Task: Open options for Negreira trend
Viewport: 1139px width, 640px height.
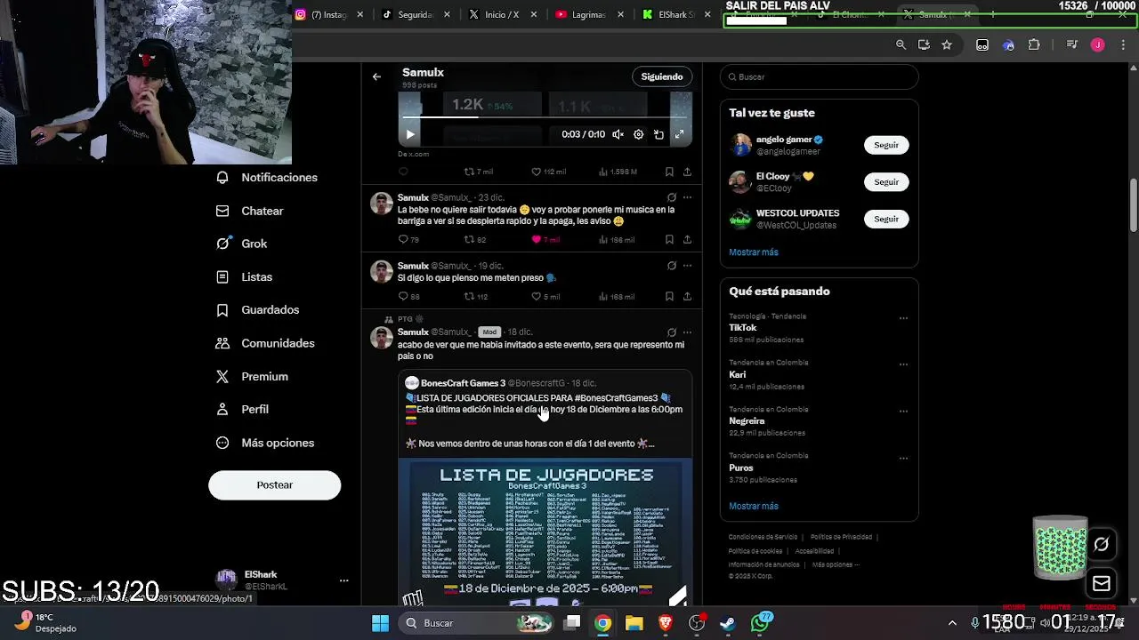Action: pyautogui.click(x=903, y=412)
